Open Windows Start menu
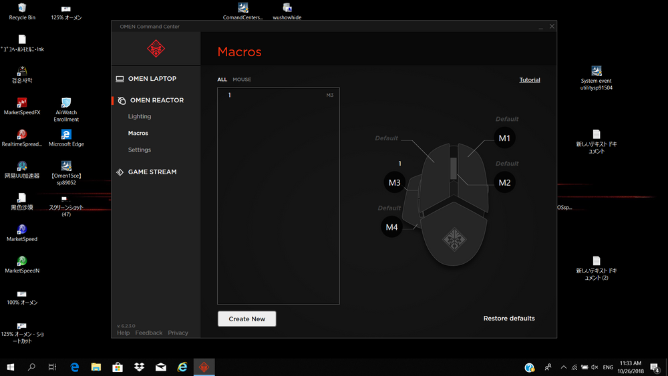The image size is (668, 376). [11, 367]
